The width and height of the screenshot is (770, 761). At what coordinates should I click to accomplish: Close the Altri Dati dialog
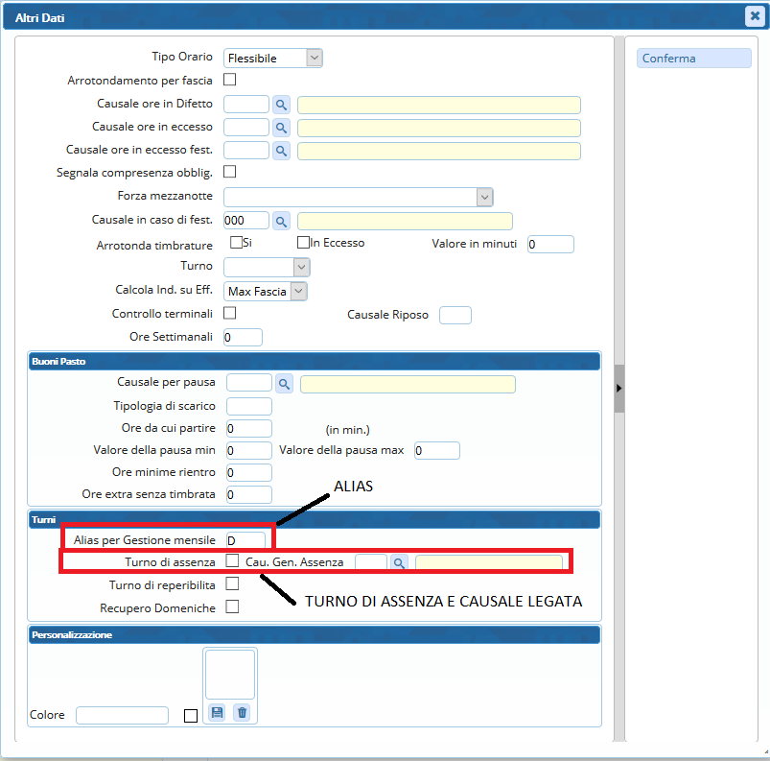tap(754, 15)
